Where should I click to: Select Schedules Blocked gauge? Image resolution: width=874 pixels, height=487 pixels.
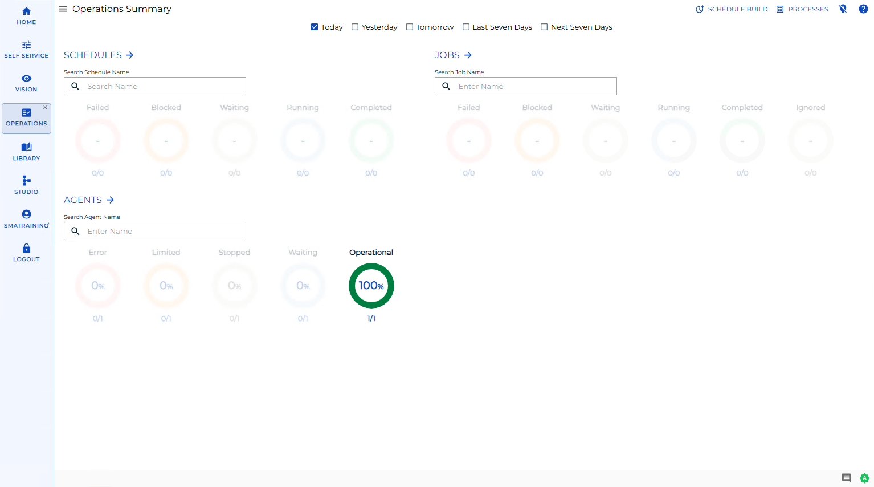click(x=166, y=141)
